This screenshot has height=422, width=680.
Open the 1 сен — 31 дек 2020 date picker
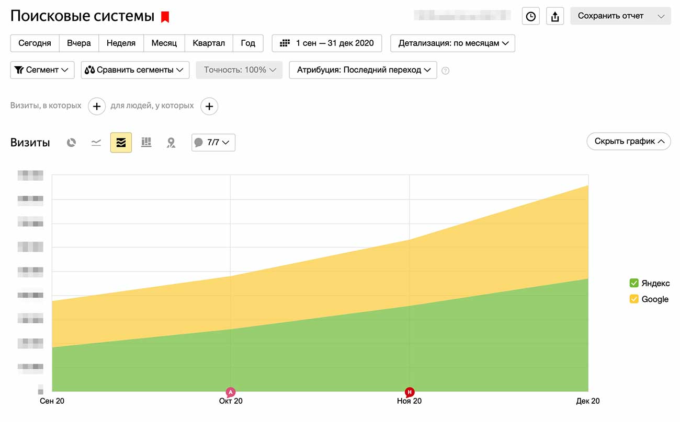pyautogui.click(x=326, y=43)
